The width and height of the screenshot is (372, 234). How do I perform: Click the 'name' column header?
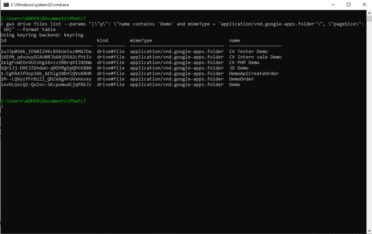[x=234, y=41]
